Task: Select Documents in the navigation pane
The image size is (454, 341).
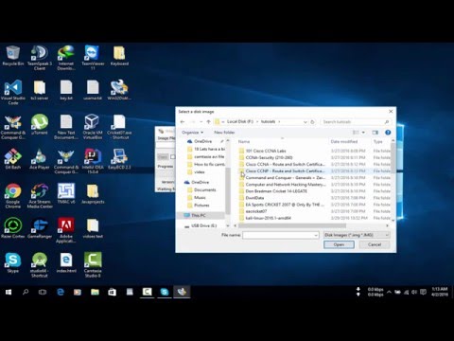Action: point(205,189)
